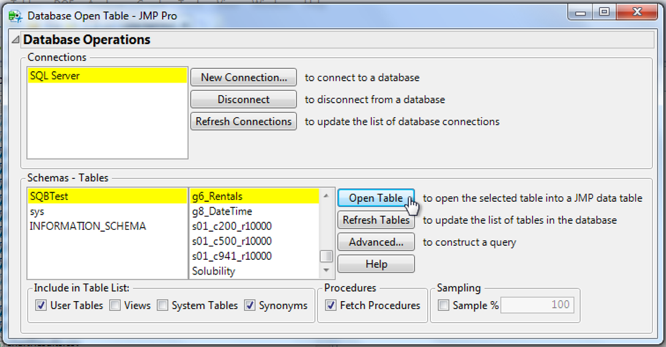The width and height of the screenshot is (666, 347).
Task: Open the Advanced query builder
Action: coord(376,242)
